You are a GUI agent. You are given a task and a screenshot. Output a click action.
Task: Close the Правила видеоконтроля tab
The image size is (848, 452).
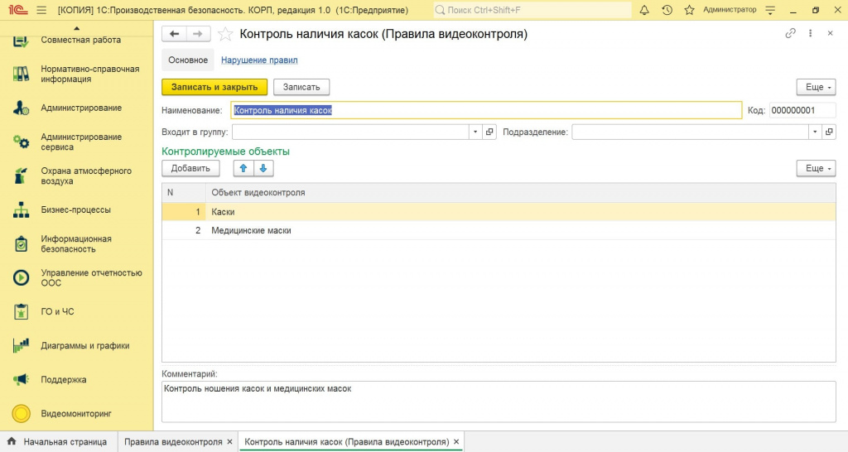pos(230,442)
